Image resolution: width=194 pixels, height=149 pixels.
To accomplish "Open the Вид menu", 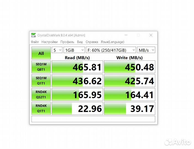I will coord(80,42).
